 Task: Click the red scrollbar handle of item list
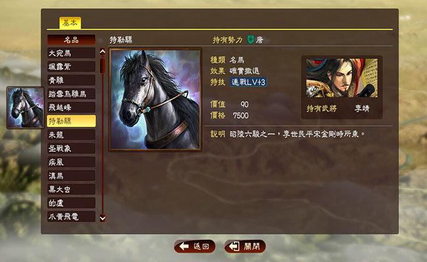click(x=102, y=65)
